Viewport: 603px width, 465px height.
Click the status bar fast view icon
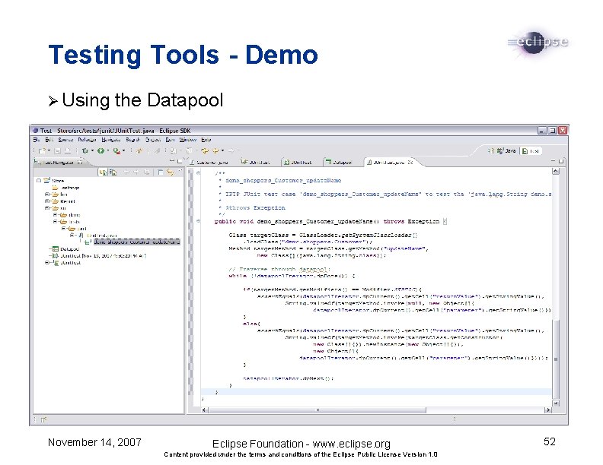pyautogui.click(x=43, y=419)
